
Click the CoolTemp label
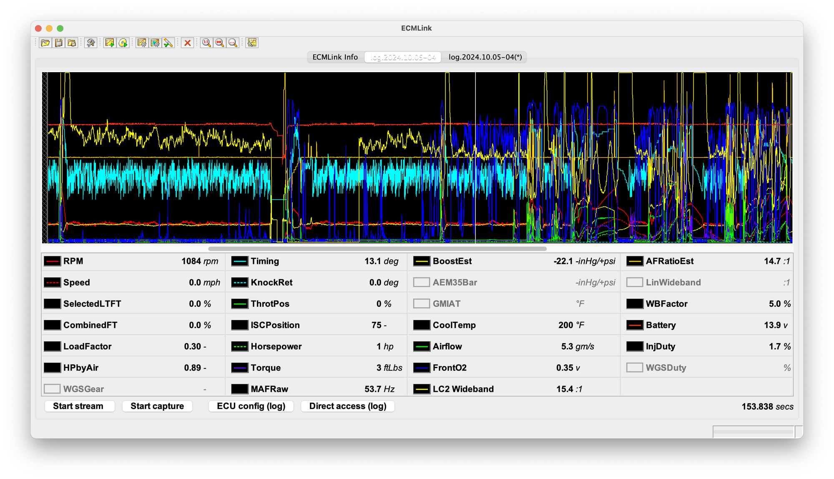click(x=454, y=325)
